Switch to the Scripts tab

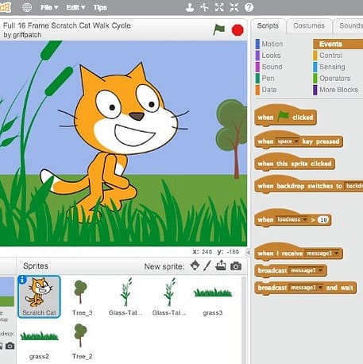click(268, 26)
